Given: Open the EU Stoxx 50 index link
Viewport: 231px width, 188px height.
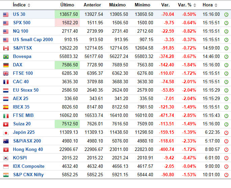Looking at the screenshot, I should (26, 90).
